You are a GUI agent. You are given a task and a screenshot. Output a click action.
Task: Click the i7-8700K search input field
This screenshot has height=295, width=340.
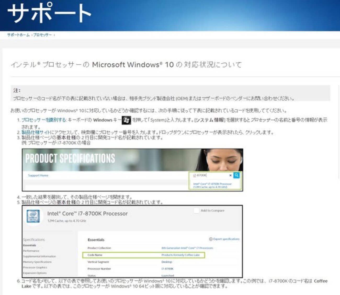click(211, 175)
